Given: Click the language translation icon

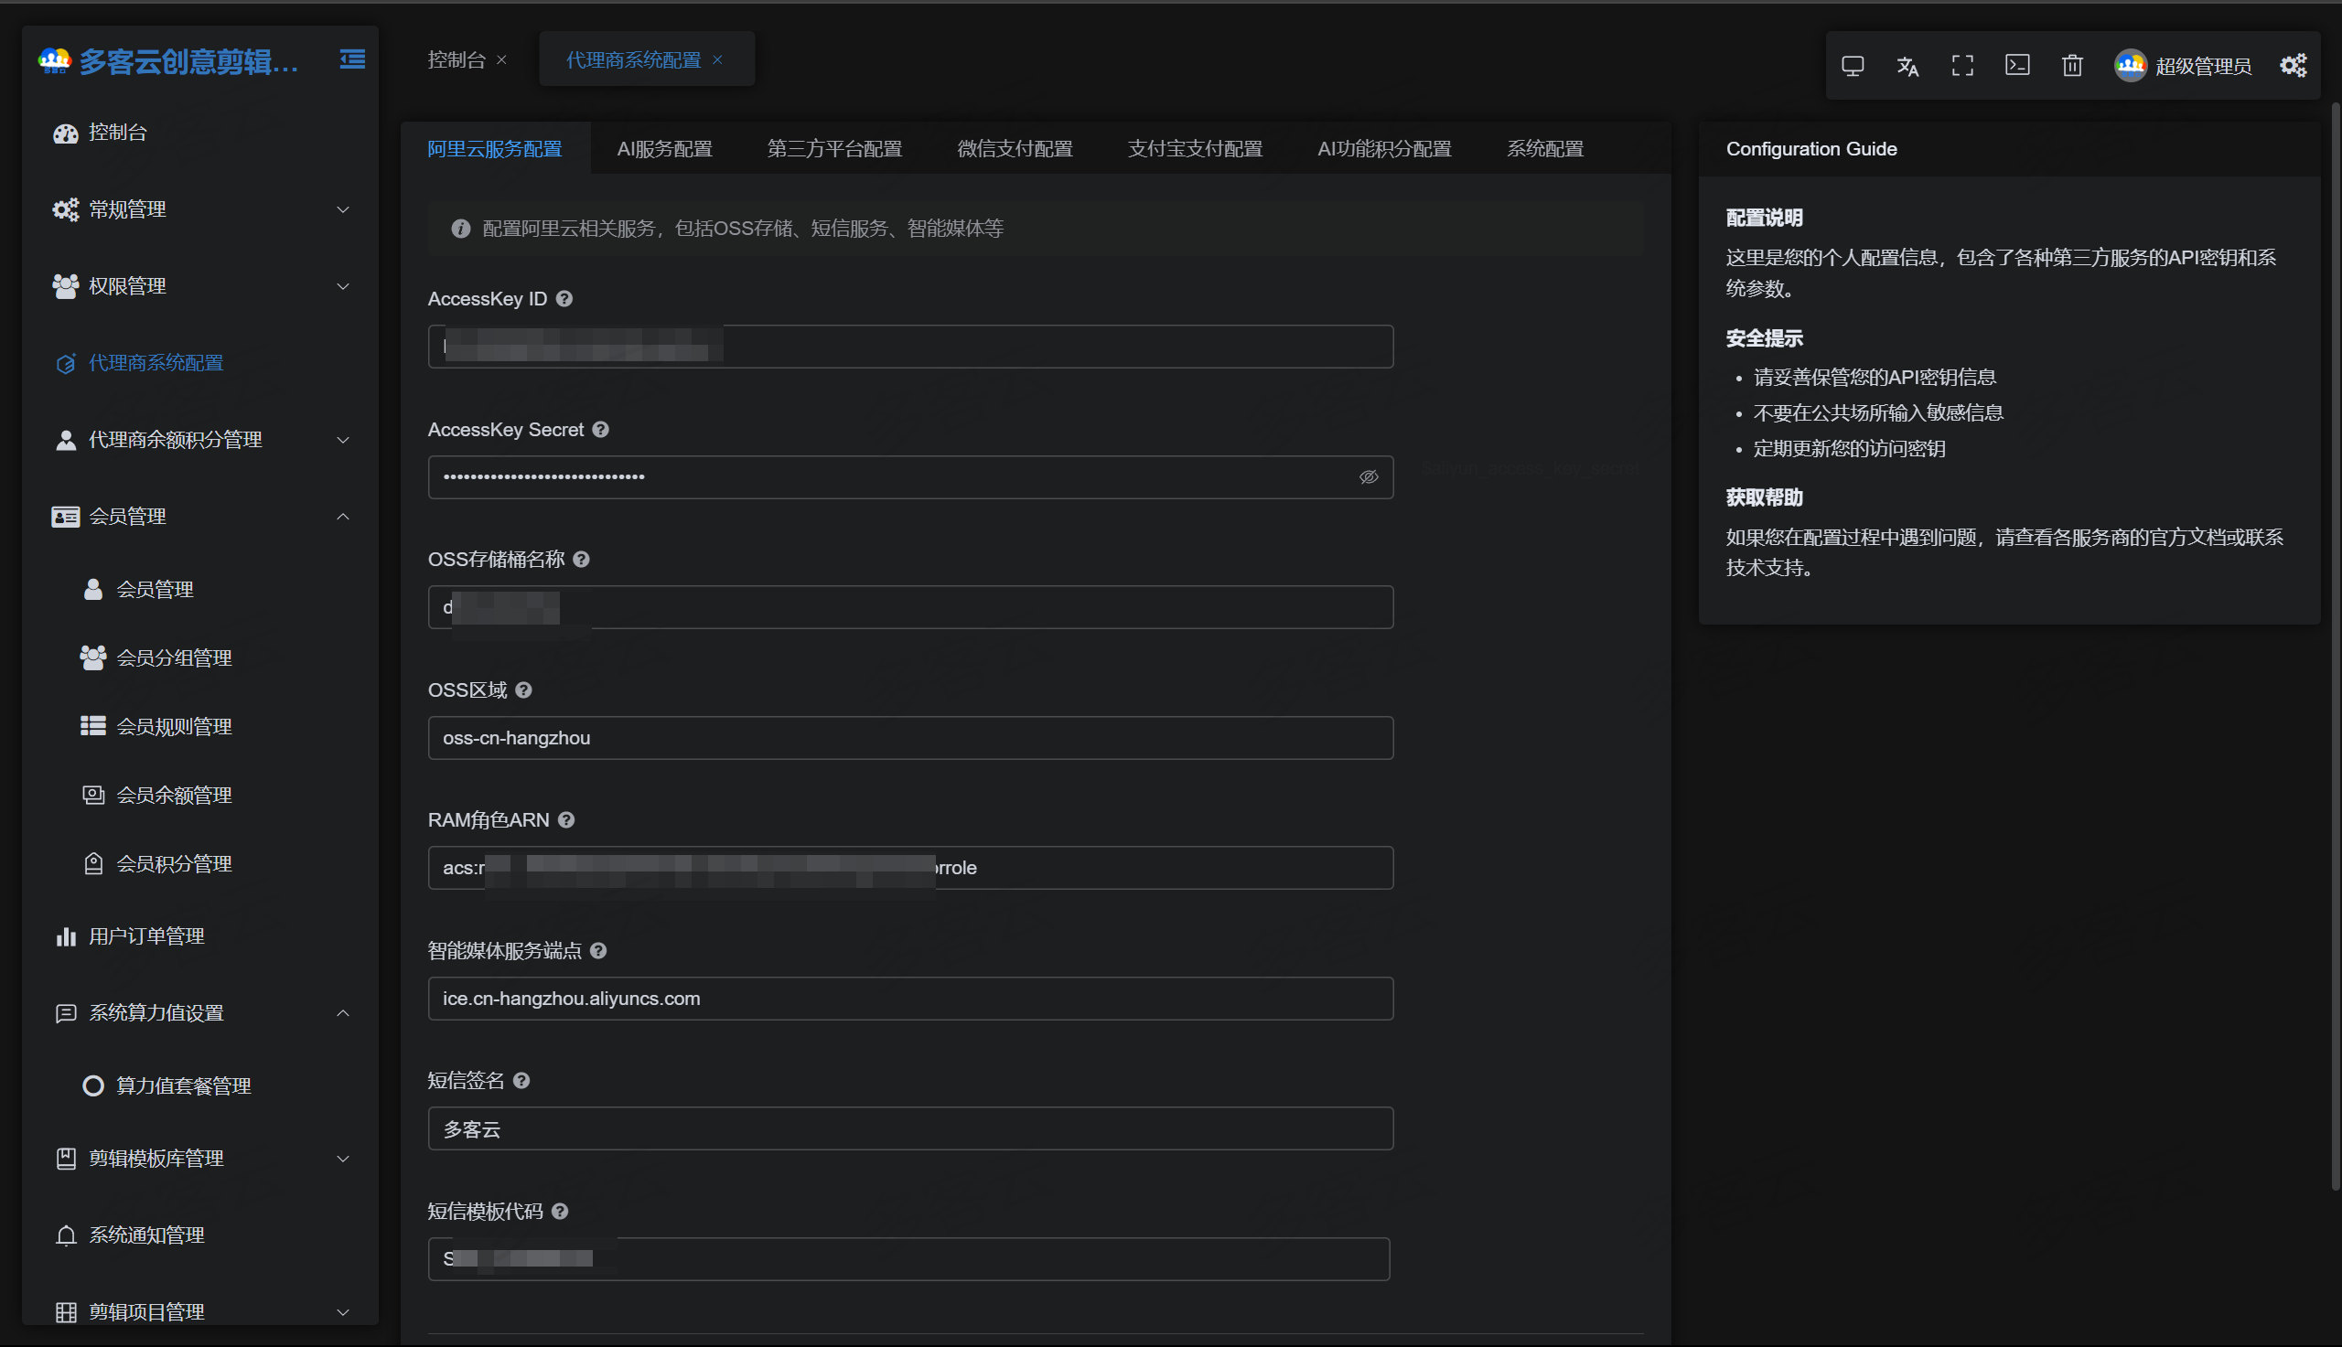Looking at the screenshot, I should click(x=1907, y=66).
